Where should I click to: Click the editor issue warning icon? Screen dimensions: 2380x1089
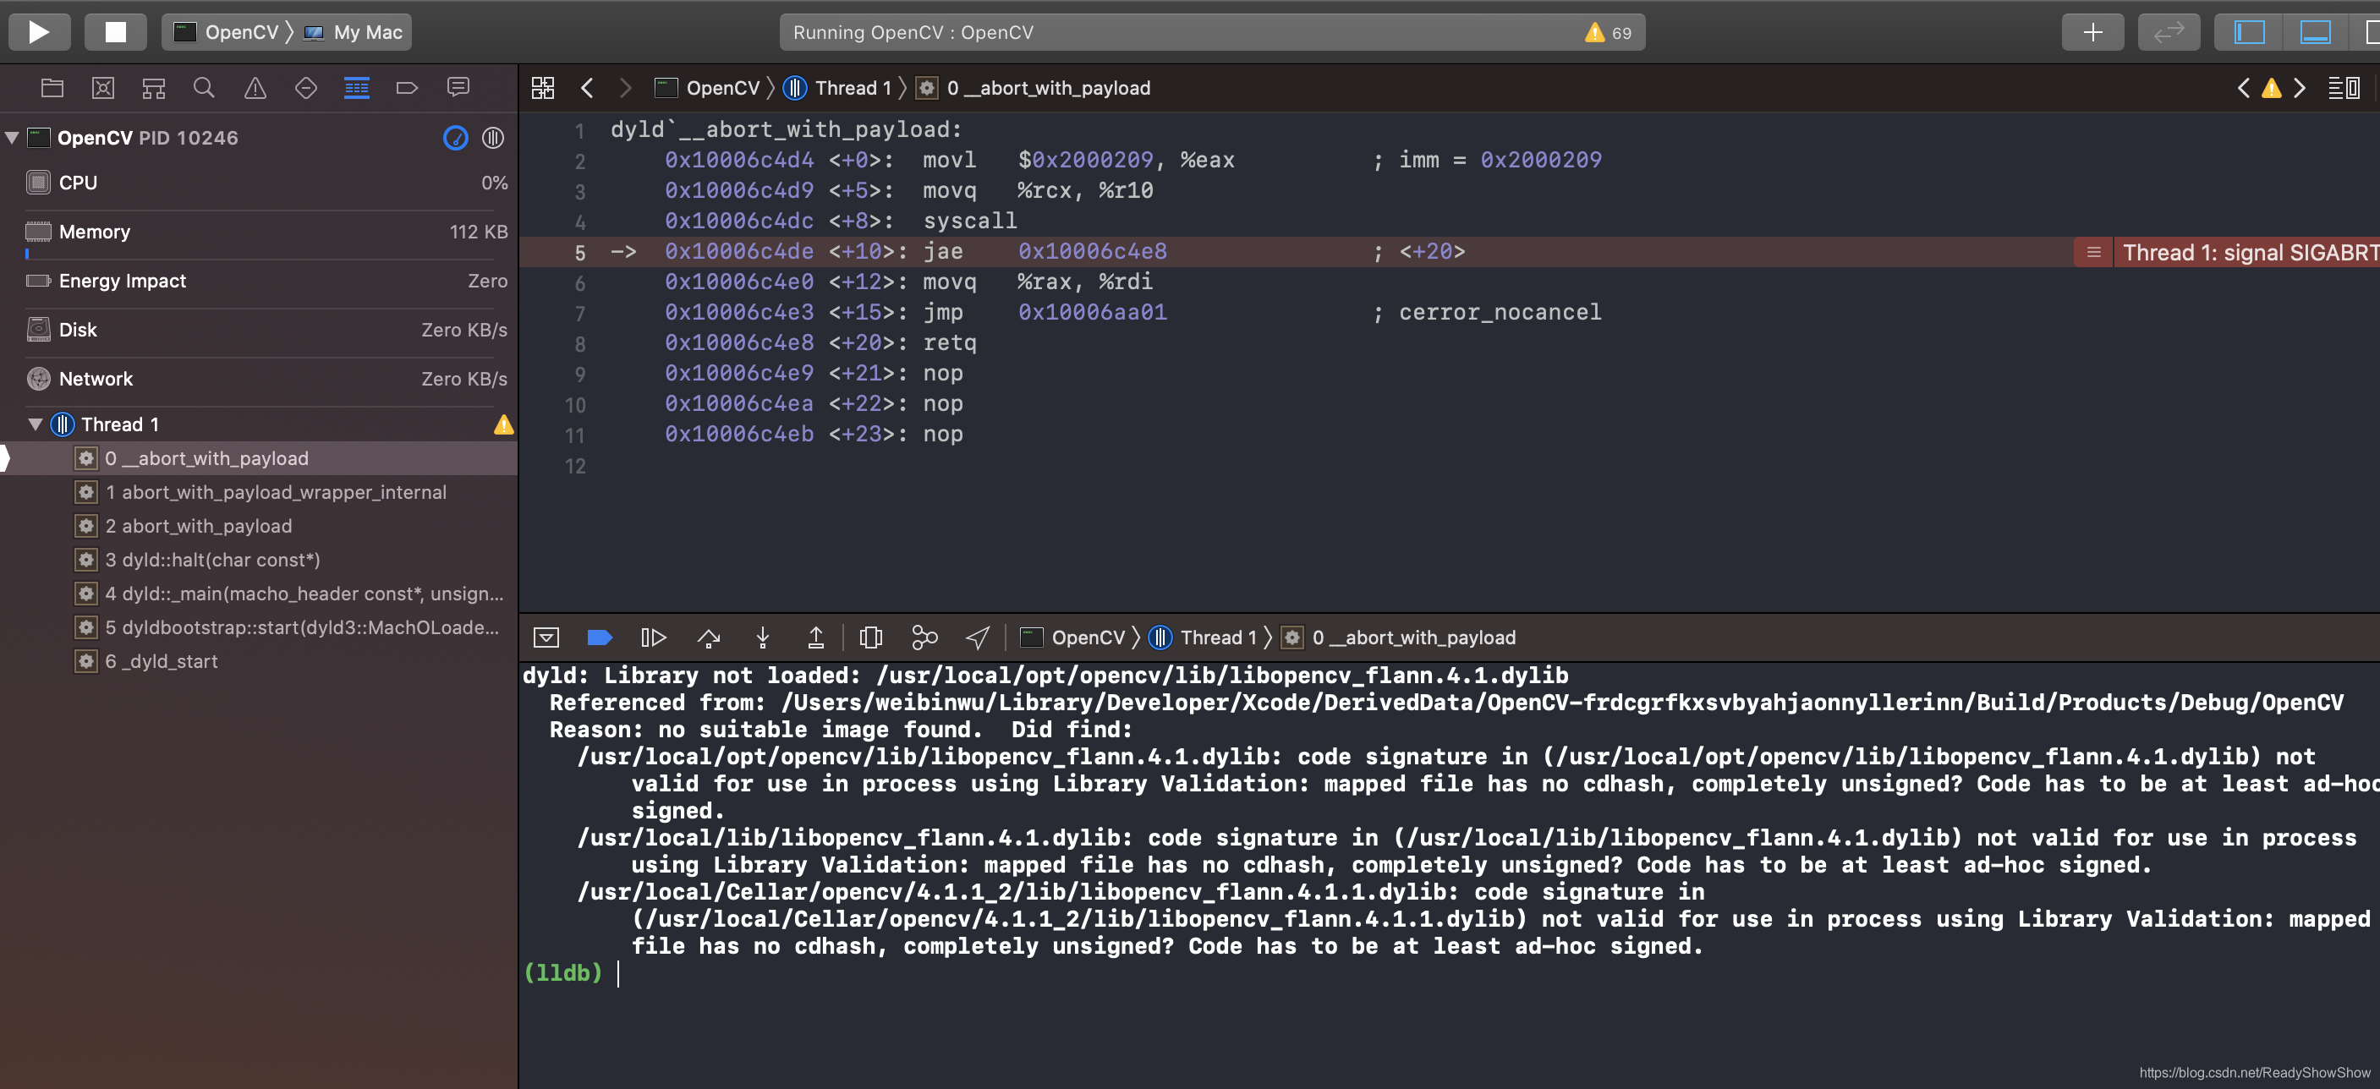pyautogui.click(x=2271, y=89)
